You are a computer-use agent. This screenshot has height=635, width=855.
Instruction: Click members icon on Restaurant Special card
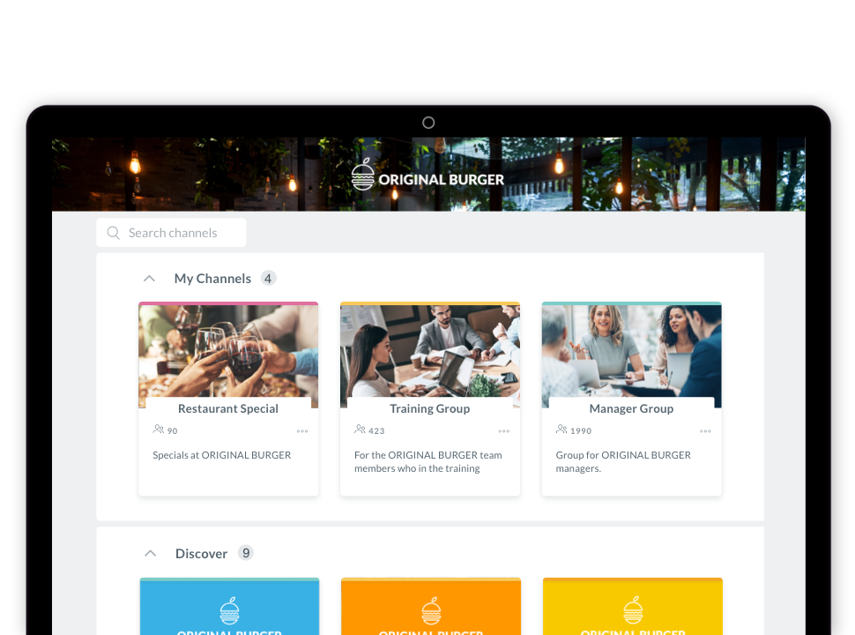159,430
